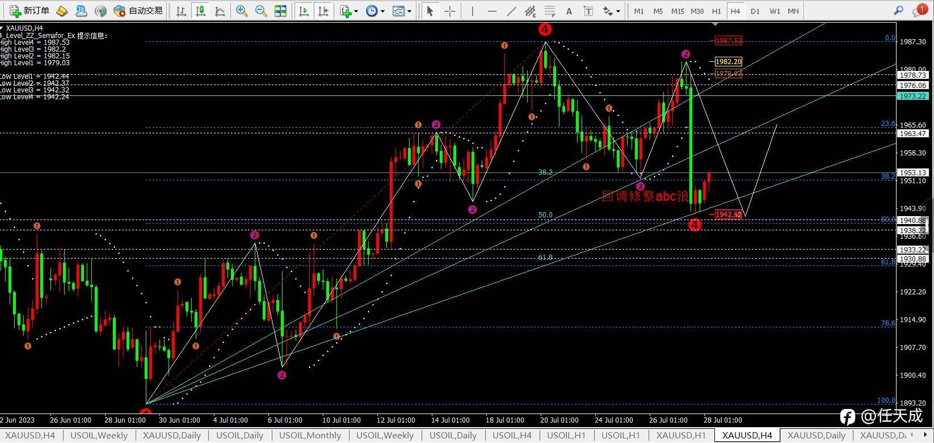This screenshot has height=443, width=934.
Task: Select the Fibonacci retracement tool
Action: point(550,10)
